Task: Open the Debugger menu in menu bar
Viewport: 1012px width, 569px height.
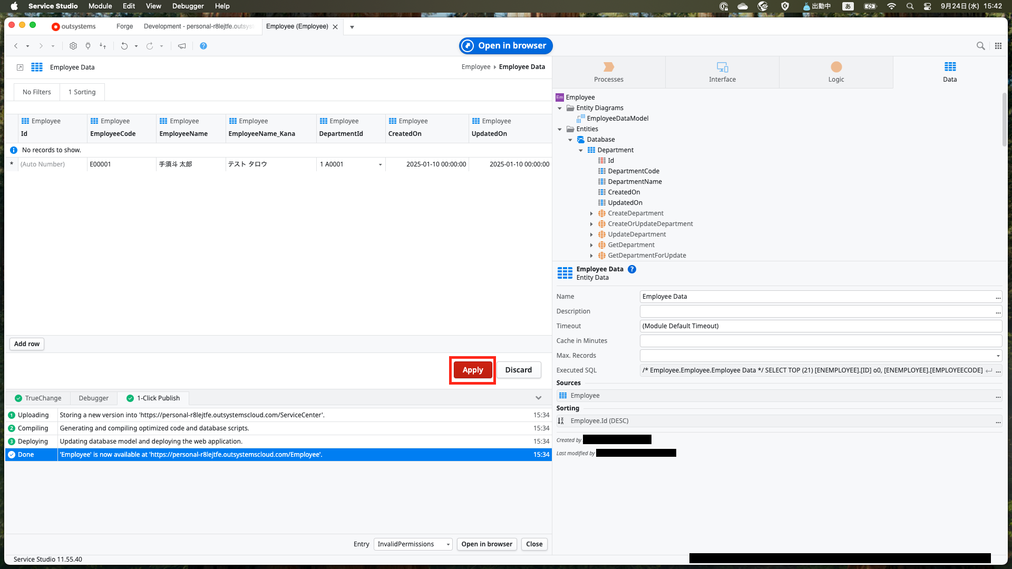Action: (188, 6)
